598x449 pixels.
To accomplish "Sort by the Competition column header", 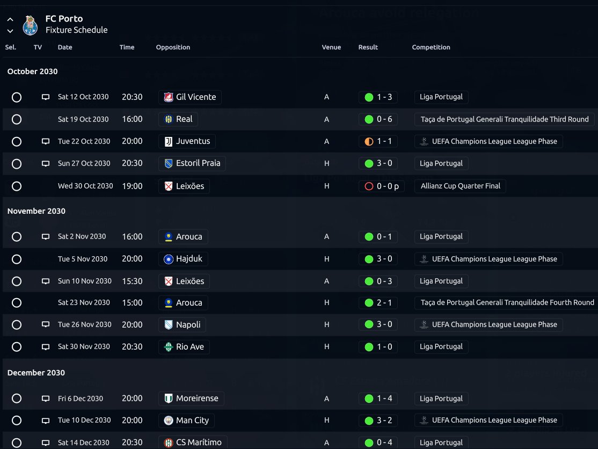I will click(x=431, y=47).
